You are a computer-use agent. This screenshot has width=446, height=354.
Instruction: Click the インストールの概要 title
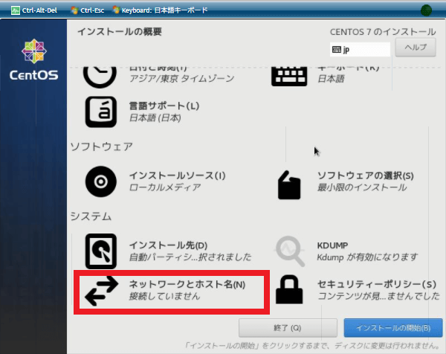point(120,31)
